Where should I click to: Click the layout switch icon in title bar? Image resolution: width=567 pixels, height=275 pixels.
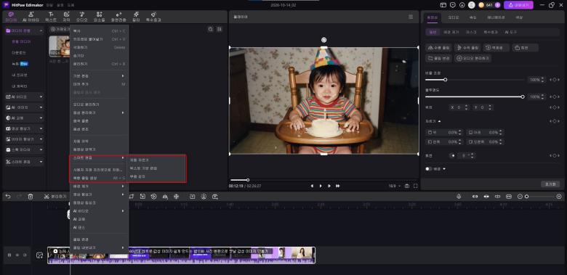(x=443, y=5)
